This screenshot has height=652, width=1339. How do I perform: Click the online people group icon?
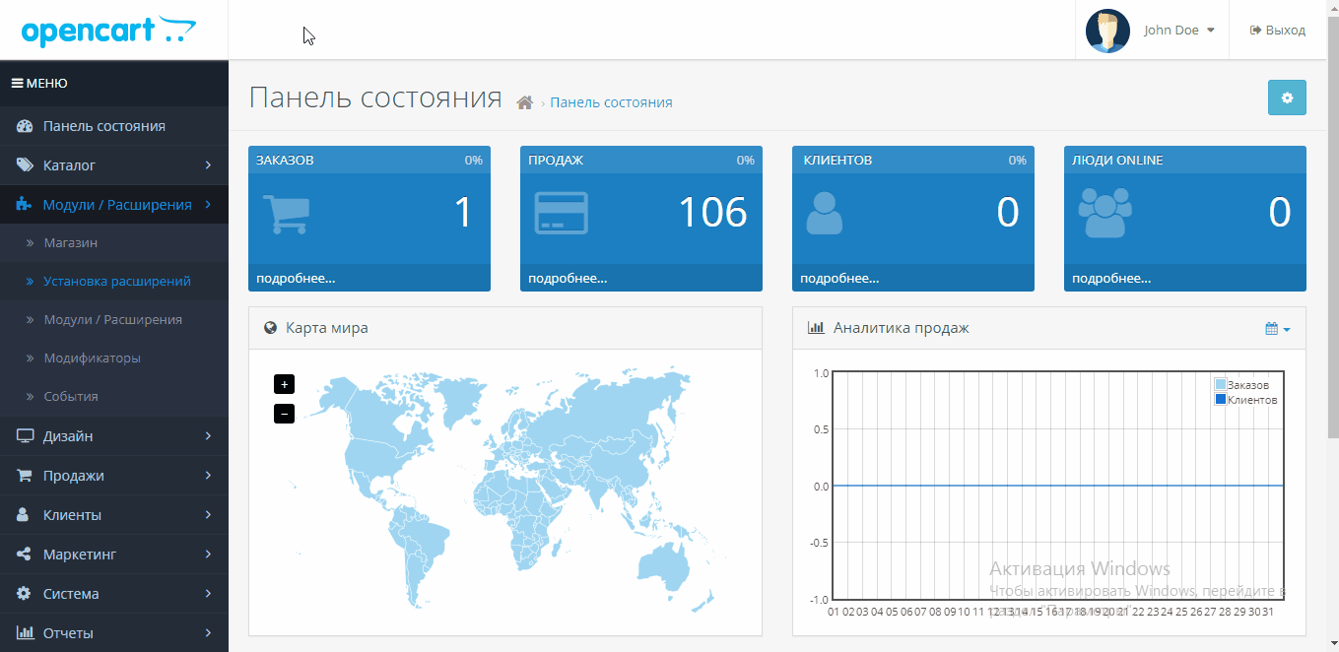click(x=1105, y=213)
